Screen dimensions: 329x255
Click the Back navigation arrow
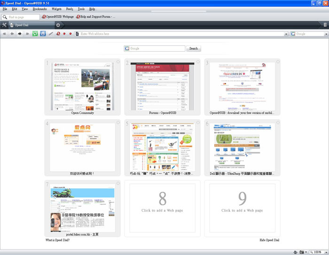pos(12,34)
